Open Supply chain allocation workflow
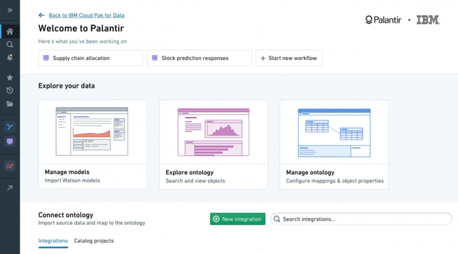 click(91, 58)
